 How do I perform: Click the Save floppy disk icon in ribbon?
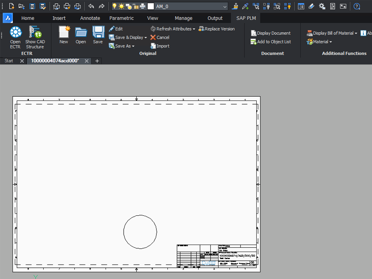(x=98, y=33)
